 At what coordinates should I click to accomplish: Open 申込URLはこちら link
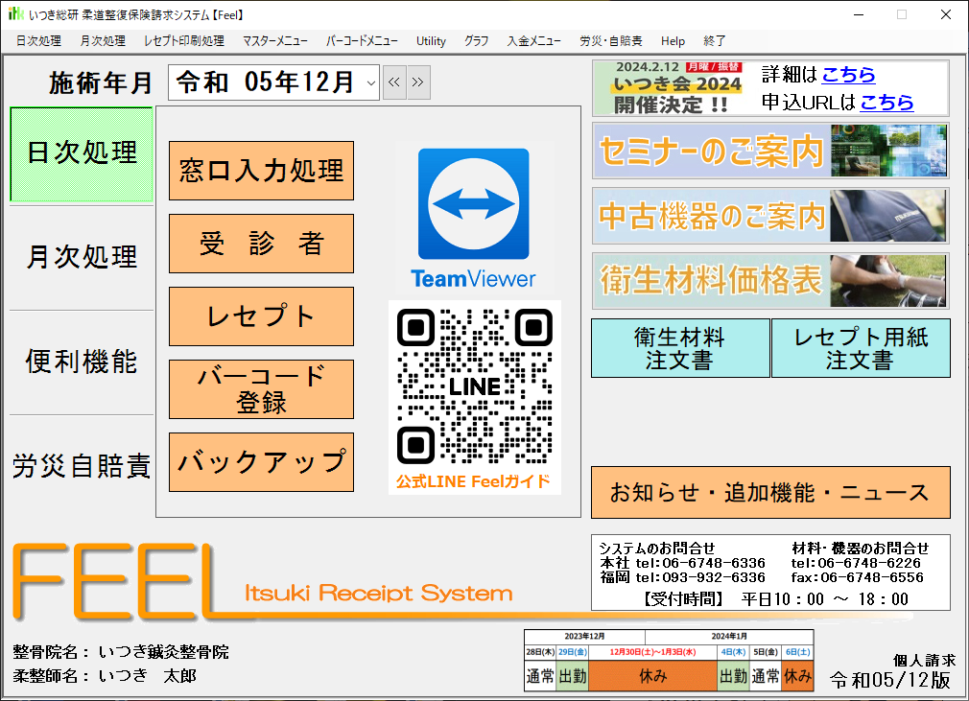click(886, 102)
